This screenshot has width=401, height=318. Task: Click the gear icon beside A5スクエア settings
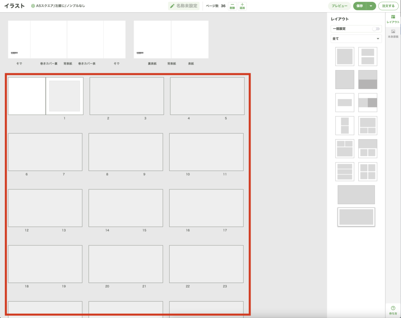[x=33, y=6]
